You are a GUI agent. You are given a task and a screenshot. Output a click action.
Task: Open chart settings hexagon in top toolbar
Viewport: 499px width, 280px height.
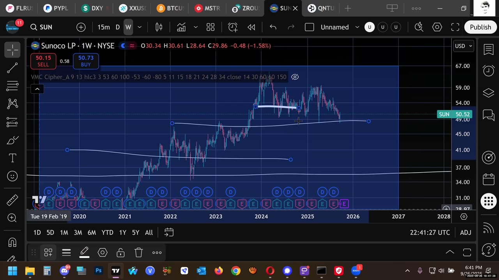click(437, 27)
